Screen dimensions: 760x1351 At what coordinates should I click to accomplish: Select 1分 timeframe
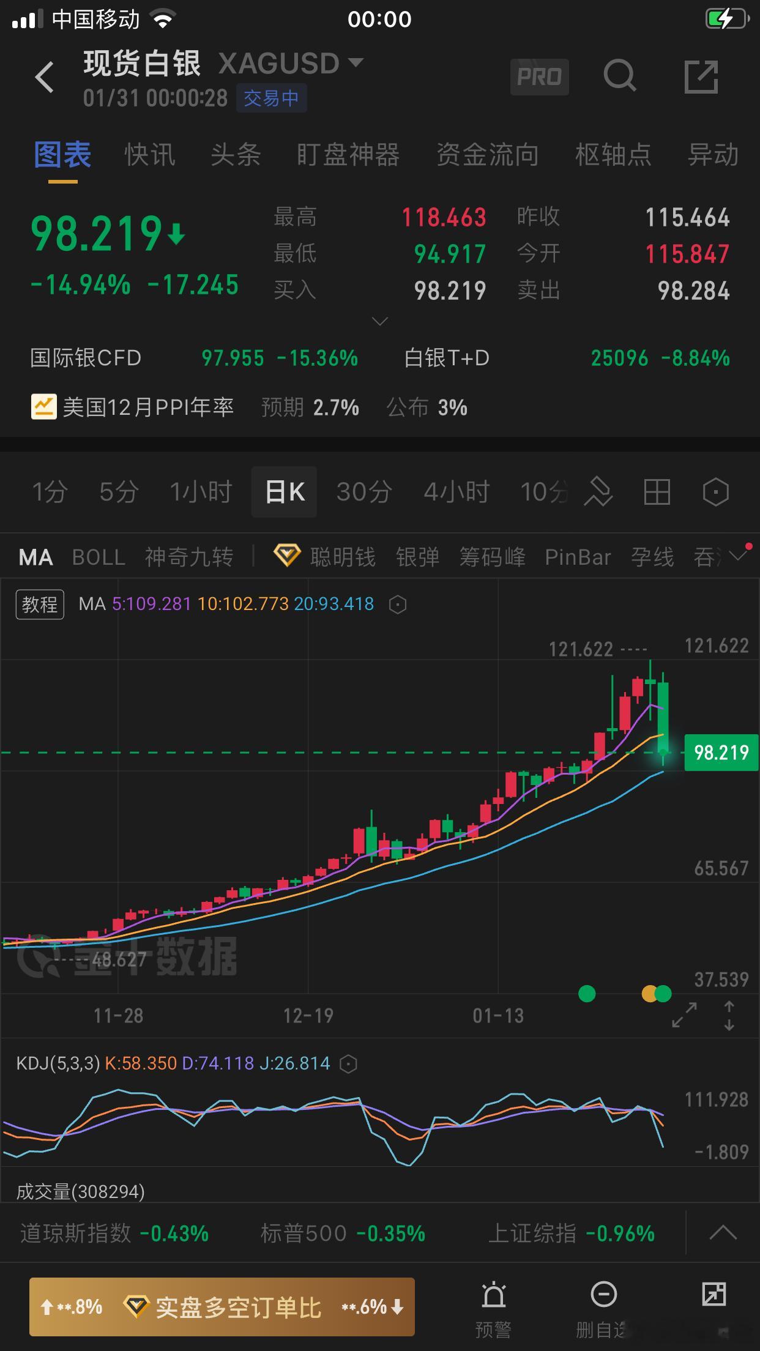pos(49,492)
